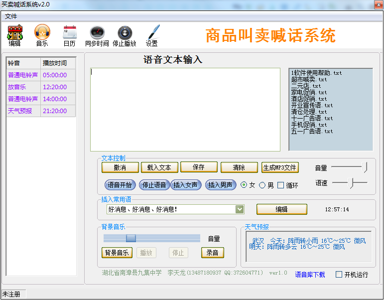
Task: Click the 播放时间 column header
Action: coord(58,63)
